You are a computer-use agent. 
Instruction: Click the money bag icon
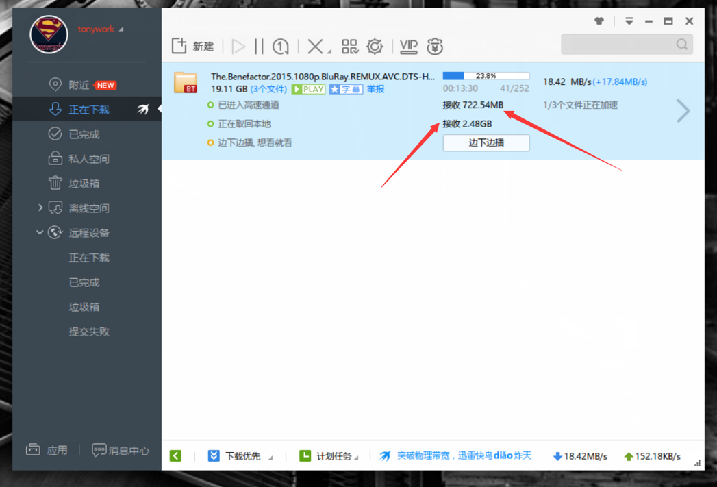pos(434,46)
